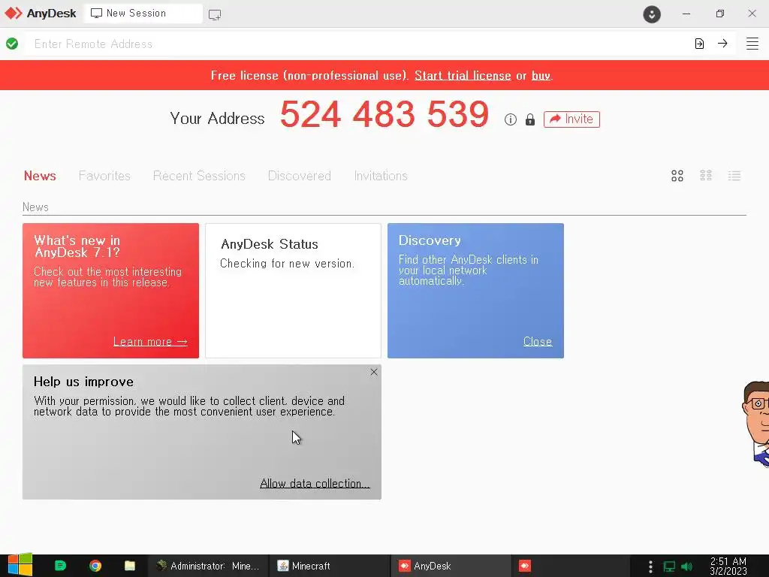
Task: Switch to Minecraft Java taskbar window
Action: coord(330,566)
